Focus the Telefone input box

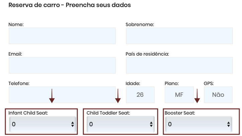tap(62, 95)
